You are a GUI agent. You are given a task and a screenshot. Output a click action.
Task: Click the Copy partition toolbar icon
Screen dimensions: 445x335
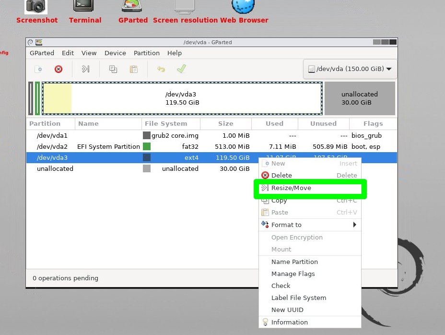(x=113, y=69)
